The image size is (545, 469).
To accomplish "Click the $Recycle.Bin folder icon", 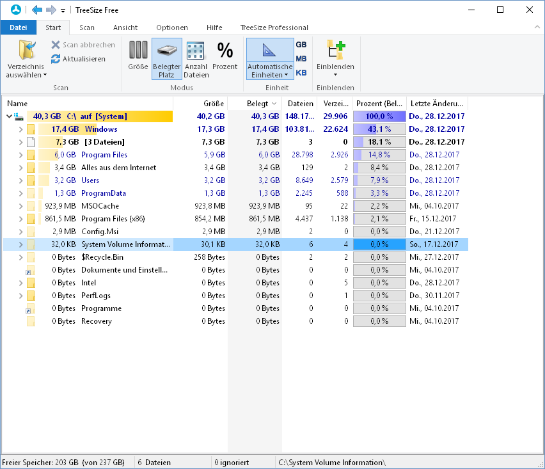I will [31, 258].
